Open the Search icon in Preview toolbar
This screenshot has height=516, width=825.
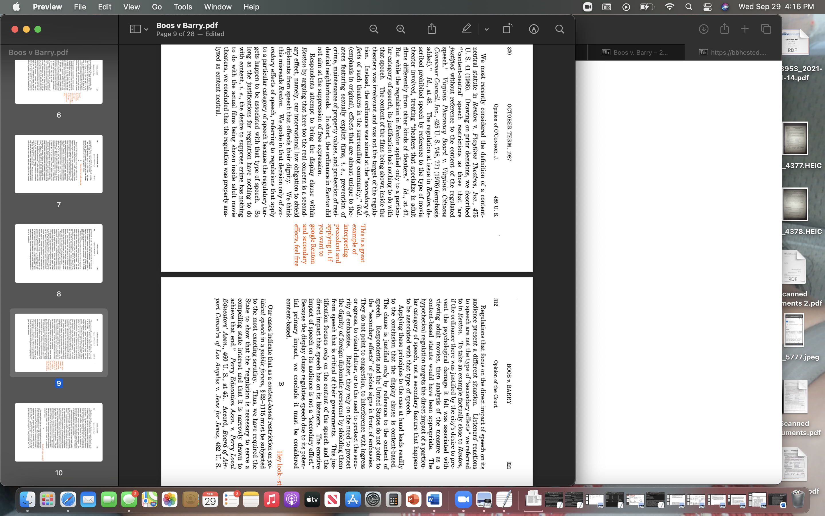559,29
